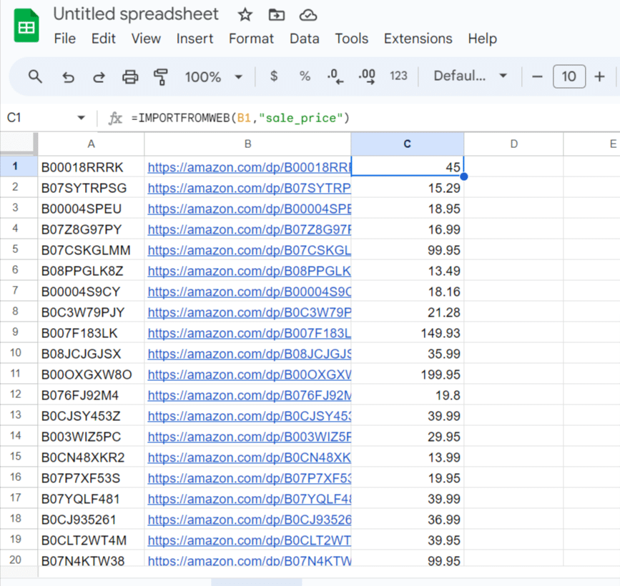
Task: Select column D header
Action: click(513, 144)
